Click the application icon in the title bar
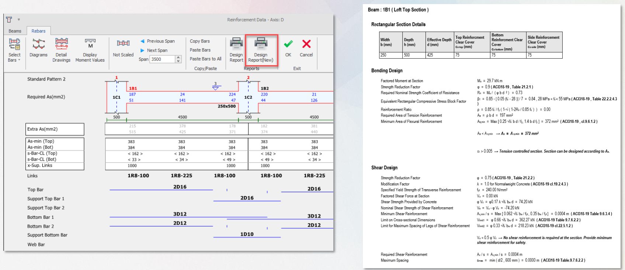Viewport: 625px width, 270px height. (9, 20)
